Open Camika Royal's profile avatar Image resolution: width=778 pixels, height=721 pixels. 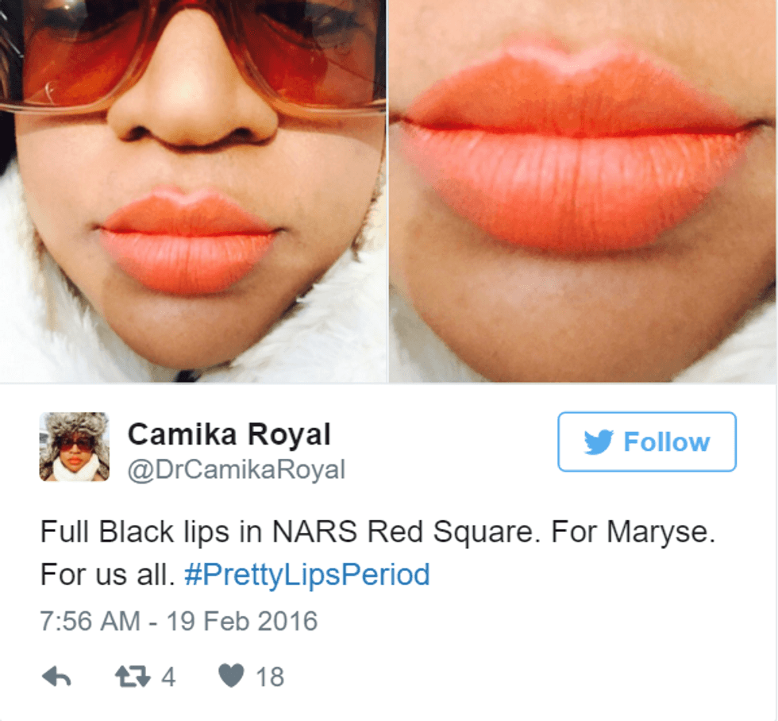coord(75,446)
